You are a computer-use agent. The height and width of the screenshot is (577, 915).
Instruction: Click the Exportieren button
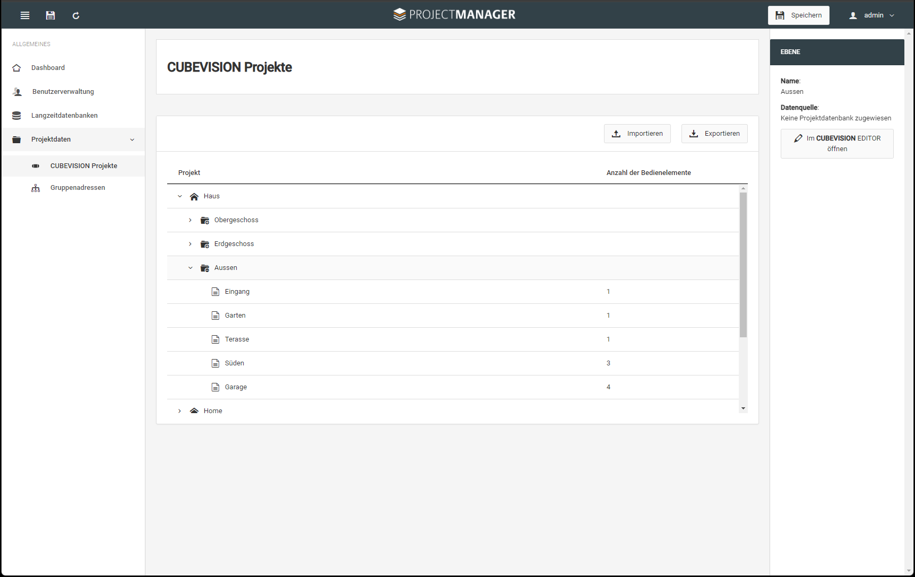click(714, 134)
